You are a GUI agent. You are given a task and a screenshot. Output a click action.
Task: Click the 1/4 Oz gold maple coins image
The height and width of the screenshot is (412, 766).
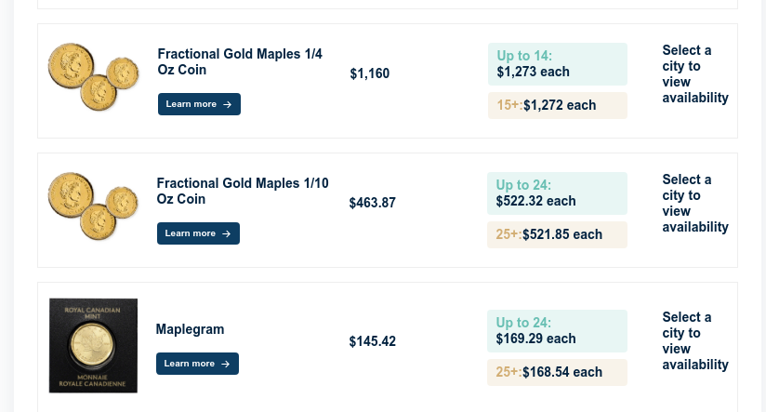pos(93,77)
